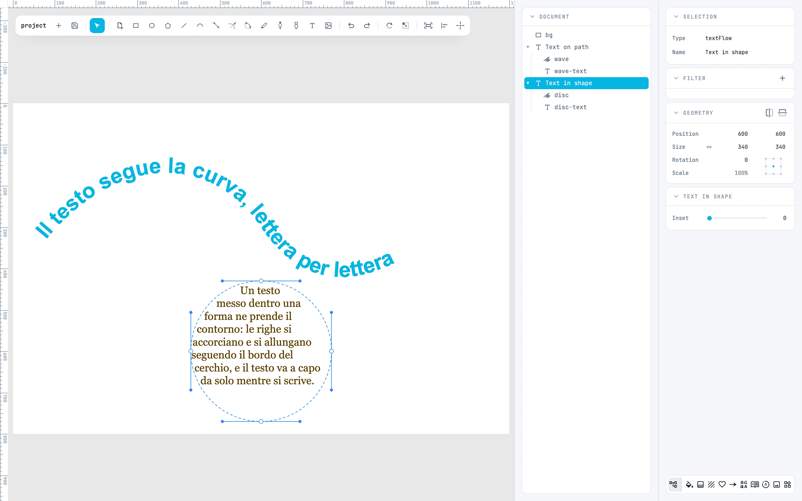Open the hatch patterns panel tab
Viewport: 802px width, 501px height.
point(711,484)
